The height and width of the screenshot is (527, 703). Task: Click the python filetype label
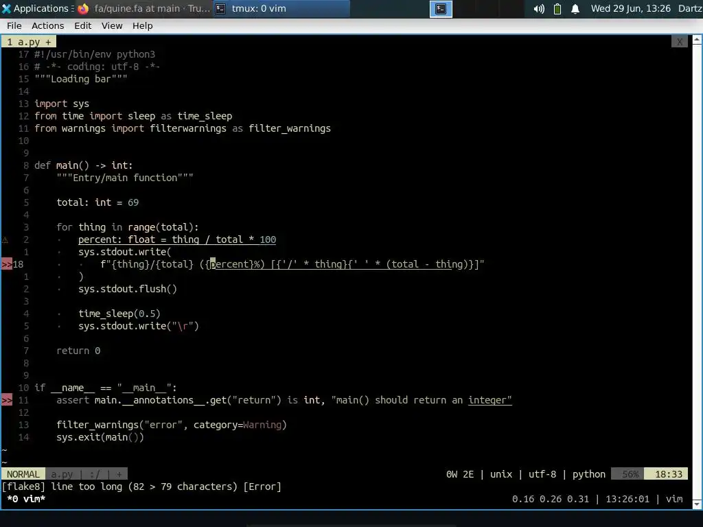(588, 474)
